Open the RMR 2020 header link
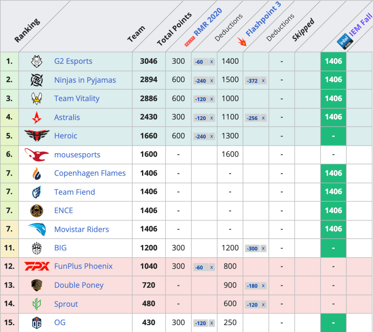373x332 pixels. [208, 22]
